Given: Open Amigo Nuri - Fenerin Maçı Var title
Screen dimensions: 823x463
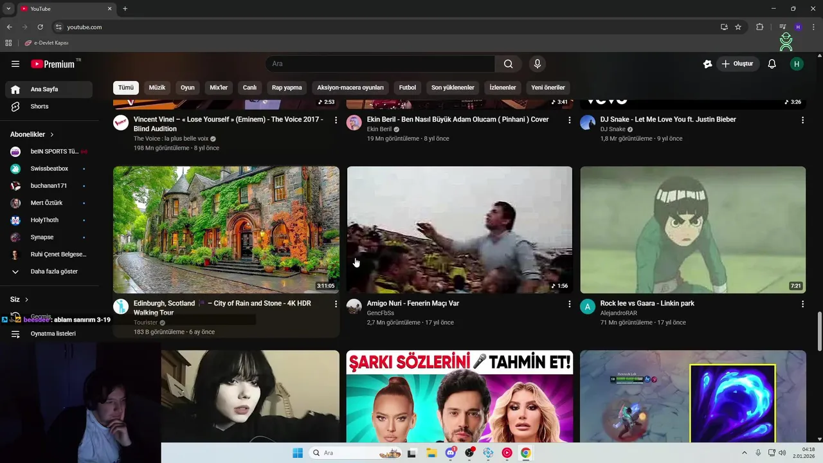Looking at the screenshot, I should 413,304.
